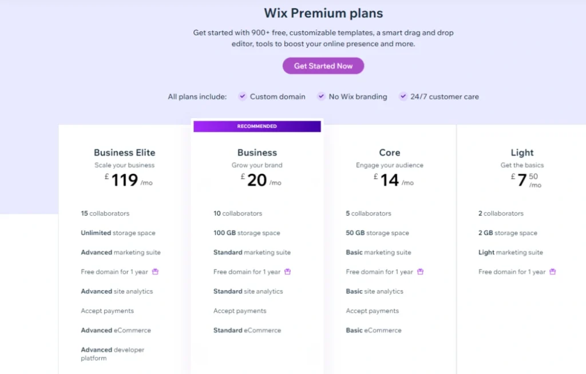Expand the Standard eCommerce feature
The width and height of the screenshot is (586, 374).
(x=248, y=330)
